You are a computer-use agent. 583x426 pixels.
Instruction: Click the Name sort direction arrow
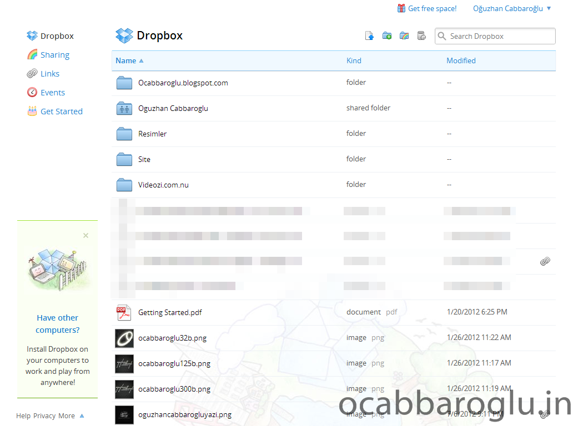click(x=141, y=60)
